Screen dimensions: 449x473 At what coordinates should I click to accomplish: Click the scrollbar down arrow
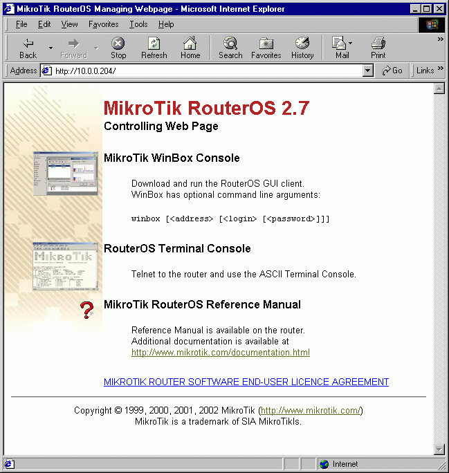[x=439, y=449]
